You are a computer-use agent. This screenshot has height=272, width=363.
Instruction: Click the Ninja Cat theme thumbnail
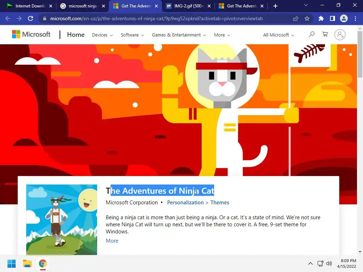click(x=62, y=220)
